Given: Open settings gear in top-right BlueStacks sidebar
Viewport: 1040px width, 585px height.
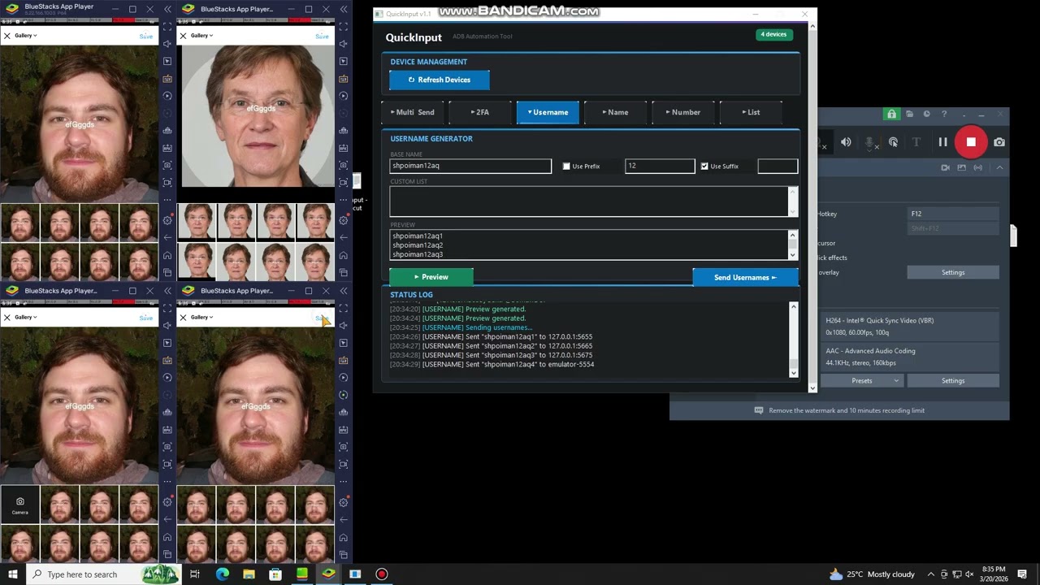Looking at the screenshot, I should (x=344, y=220).
